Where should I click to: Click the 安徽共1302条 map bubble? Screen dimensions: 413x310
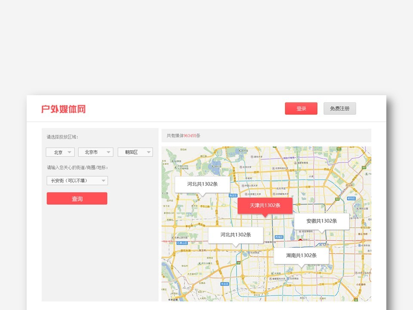(x=321, y=221)
